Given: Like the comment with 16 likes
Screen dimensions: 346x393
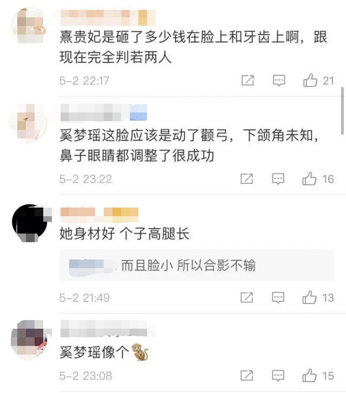Looking at the screenshot, I should (x=309, y=179).
